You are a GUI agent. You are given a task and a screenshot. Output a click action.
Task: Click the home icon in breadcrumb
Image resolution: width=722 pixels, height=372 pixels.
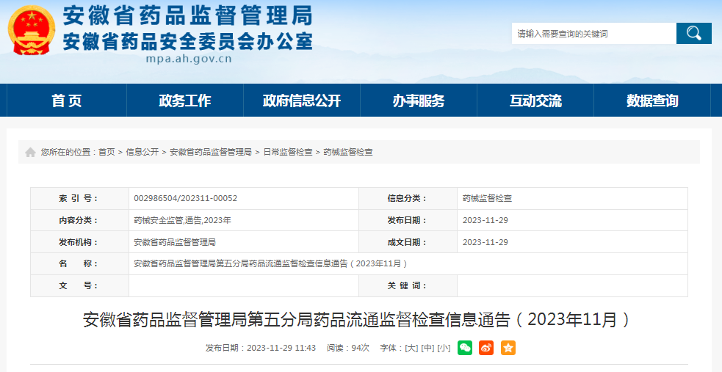pyautogui.click(x=30, y=153)
